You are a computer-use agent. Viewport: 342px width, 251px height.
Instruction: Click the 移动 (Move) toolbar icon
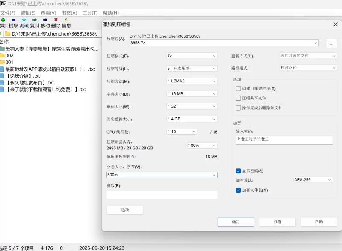(x=45, y=20)
